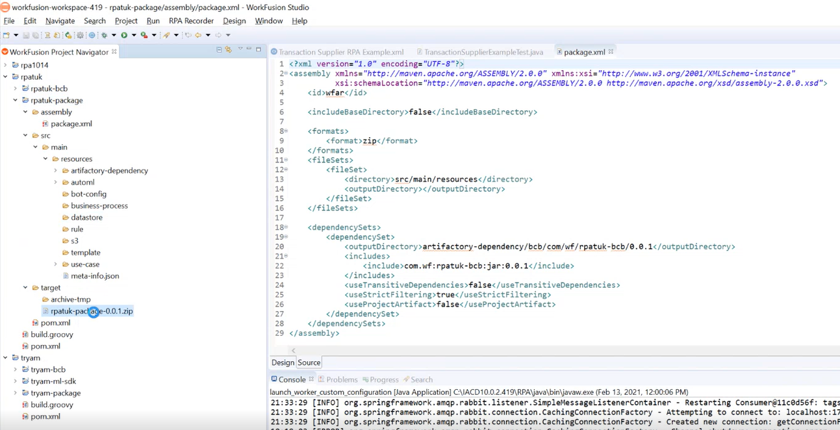Click the yellow Back navigation arrow
The height and width of the screenshot is (430, 840).
(198, 35)
